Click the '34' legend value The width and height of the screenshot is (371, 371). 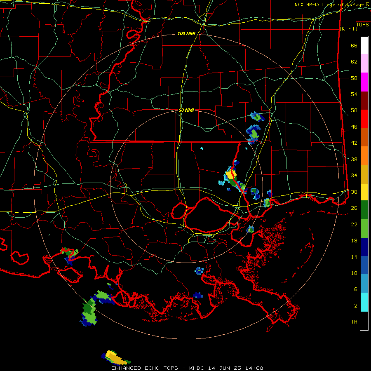(354, 176)
